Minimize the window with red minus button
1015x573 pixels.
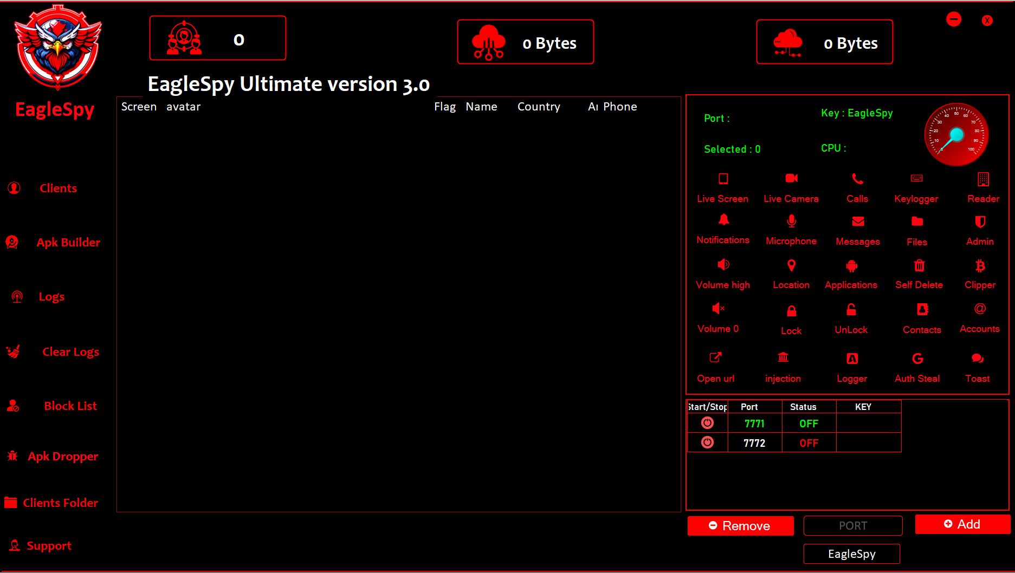(x=954, y=19)
